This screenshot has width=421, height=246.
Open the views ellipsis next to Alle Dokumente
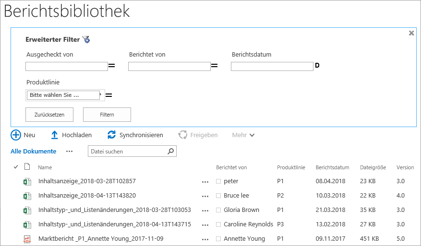pyautogui.click(x=69, y=152)
